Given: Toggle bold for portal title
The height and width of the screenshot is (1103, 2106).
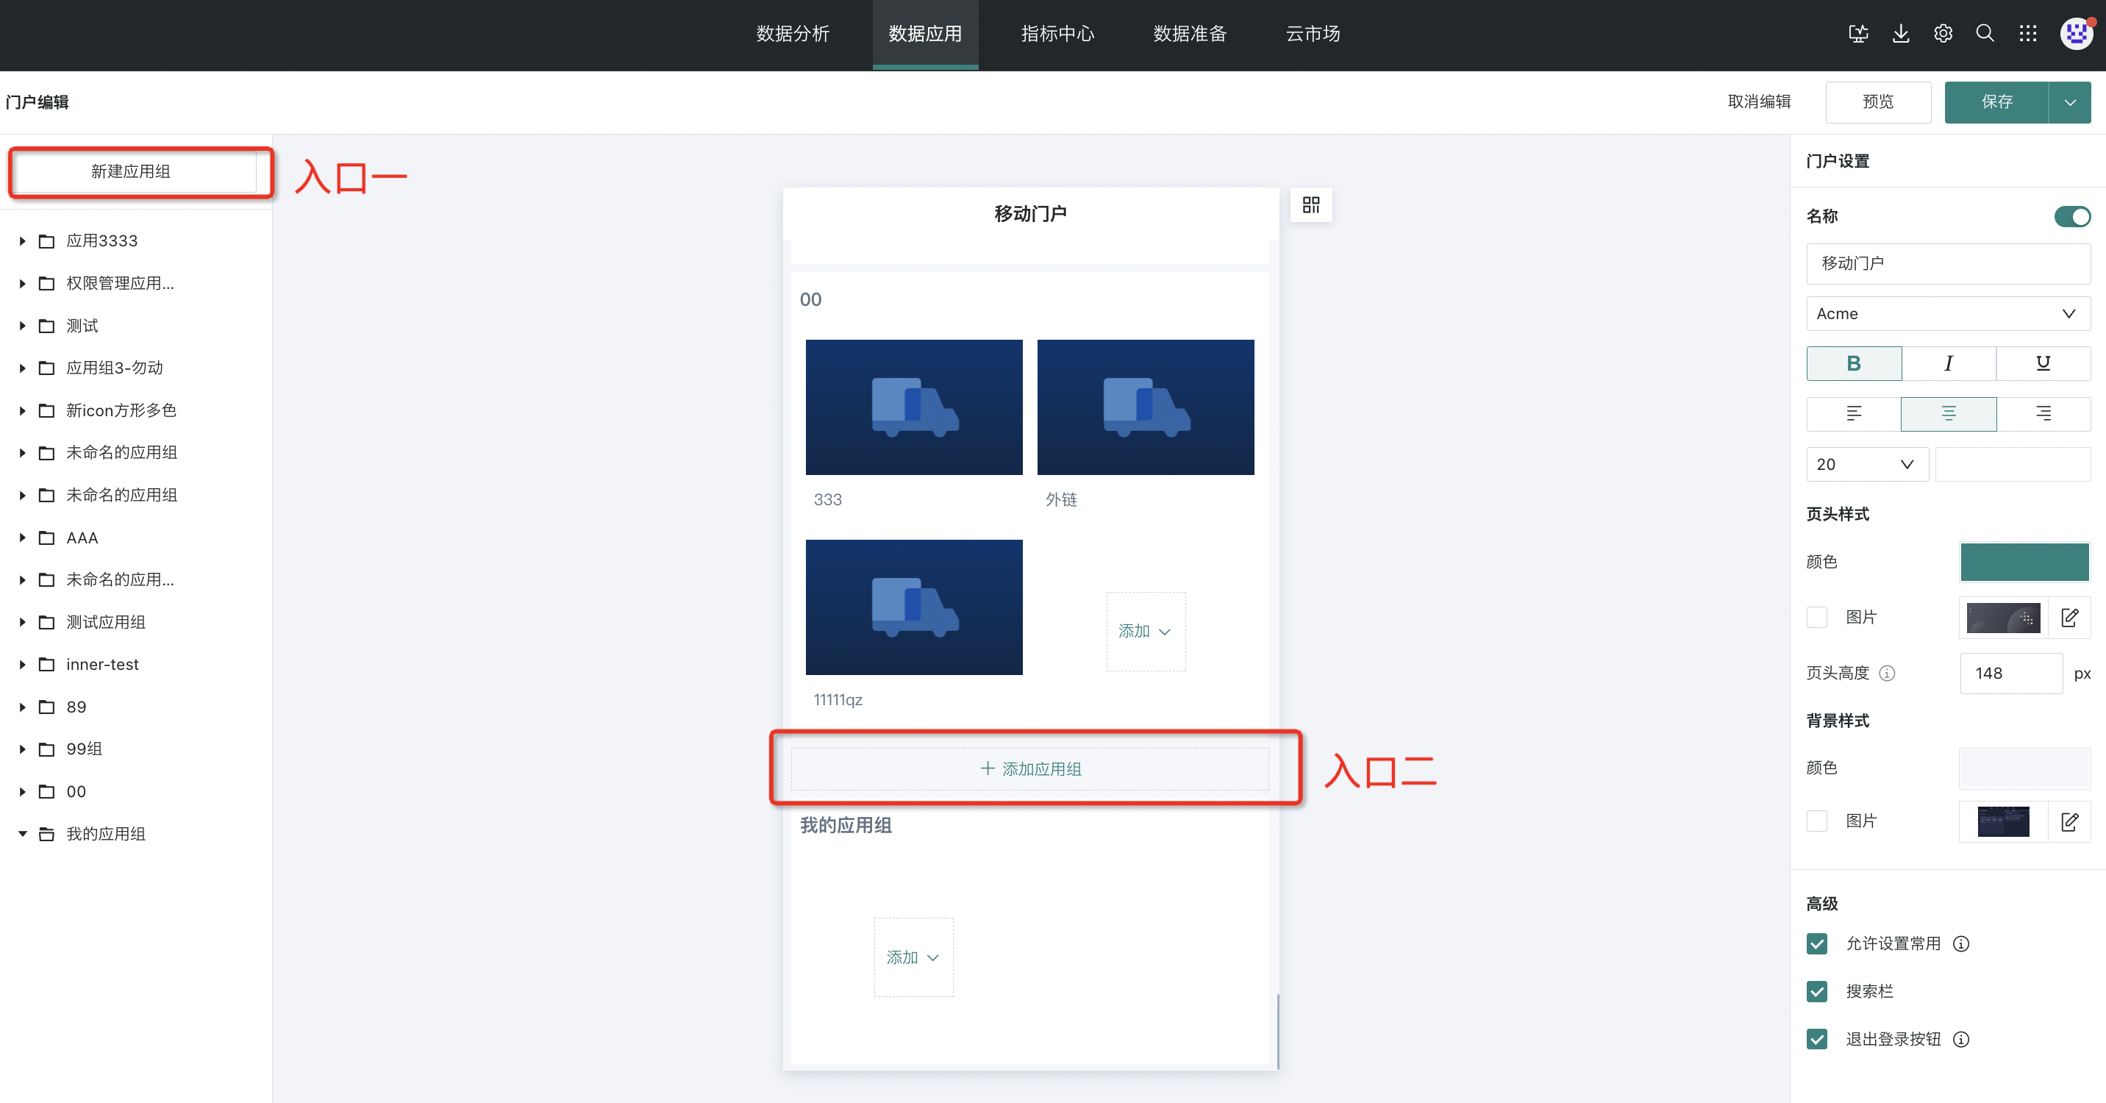Looking at the screenshot, I should tap(1853, 363).
